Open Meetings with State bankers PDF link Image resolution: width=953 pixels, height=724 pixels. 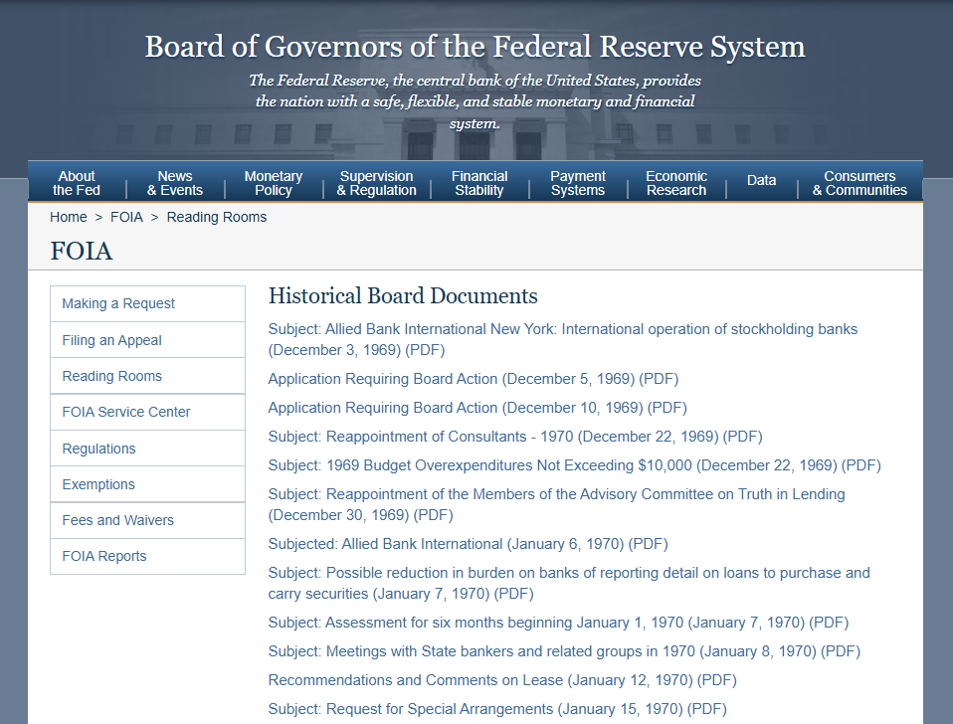564,651
